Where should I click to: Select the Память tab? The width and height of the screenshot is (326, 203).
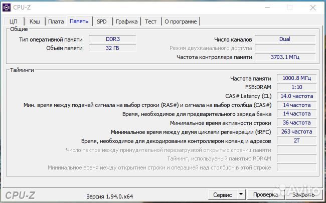[79, 21]
